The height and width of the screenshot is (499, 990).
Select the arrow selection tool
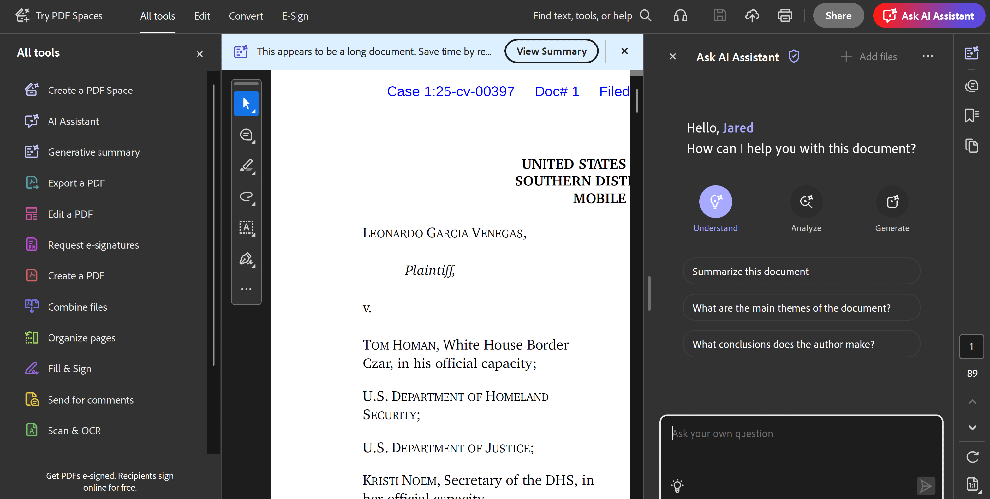pos(246,104)
